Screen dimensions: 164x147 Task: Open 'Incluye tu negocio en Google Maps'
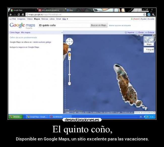click(24, 47)
